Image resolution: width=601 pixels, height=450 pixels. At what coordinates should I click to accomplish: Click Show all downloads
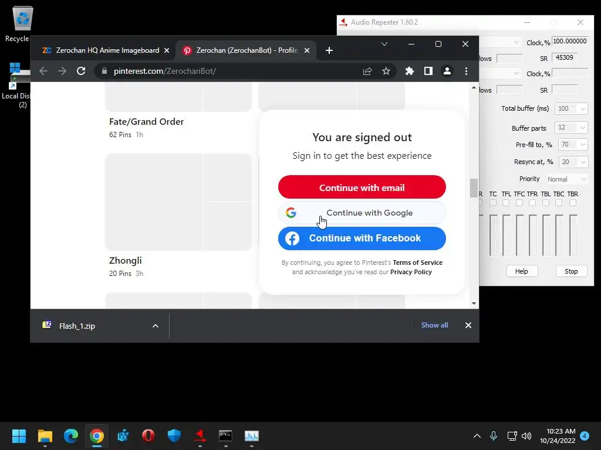[434, 325]
